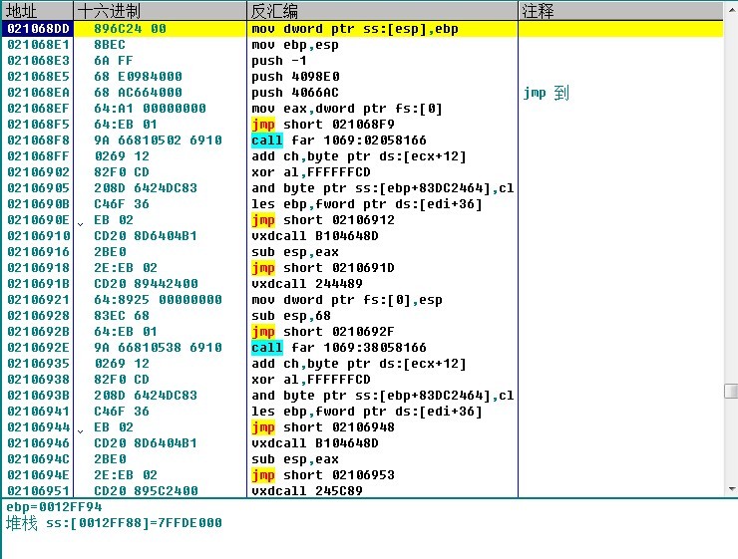Select address 0210694C
The image size is (738, 559).
point(38,459)
